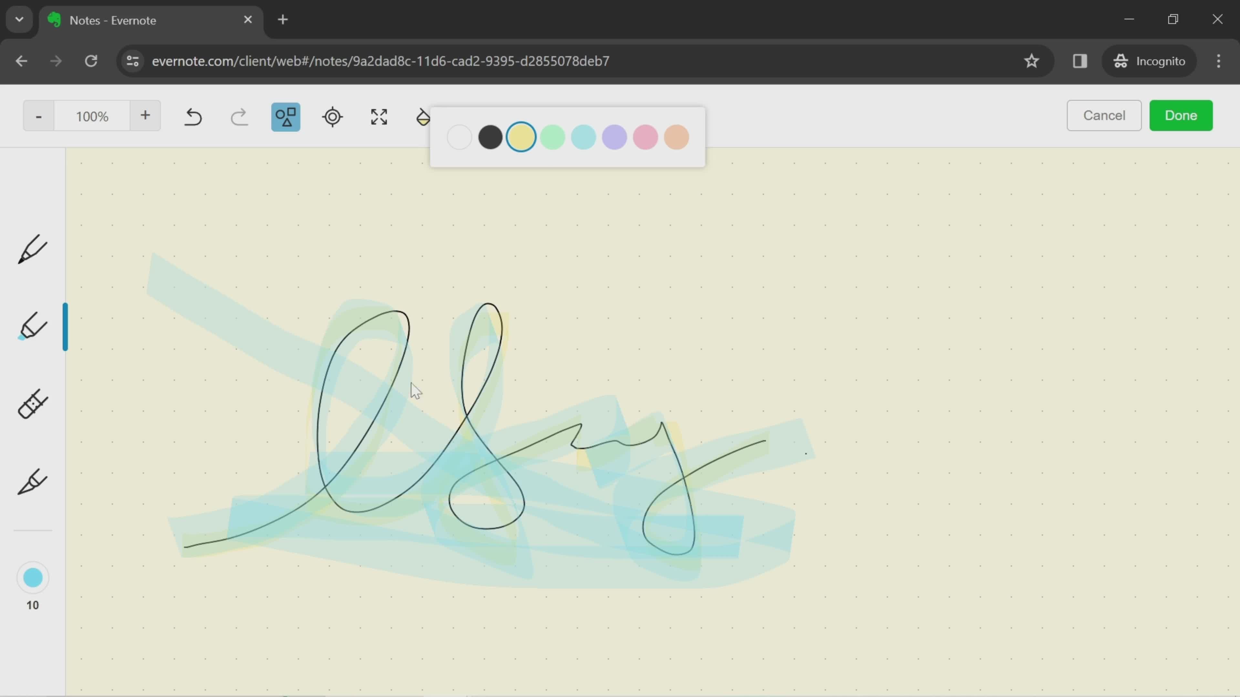Click the 100% zoom level field

(x=92, y=116)
